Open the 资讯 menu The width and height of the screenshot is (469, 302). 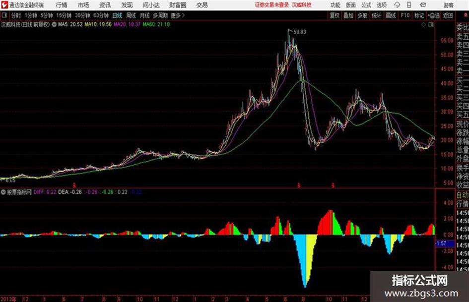point(105,5)
